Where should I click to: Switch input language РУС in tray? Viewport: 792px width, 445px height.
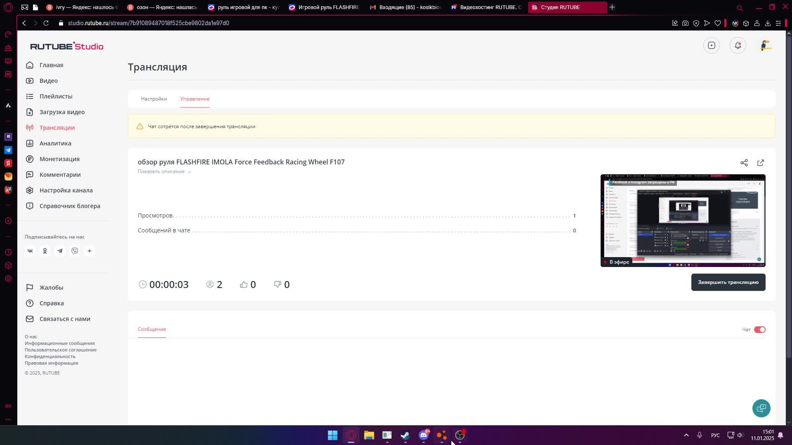pos(715,436)
